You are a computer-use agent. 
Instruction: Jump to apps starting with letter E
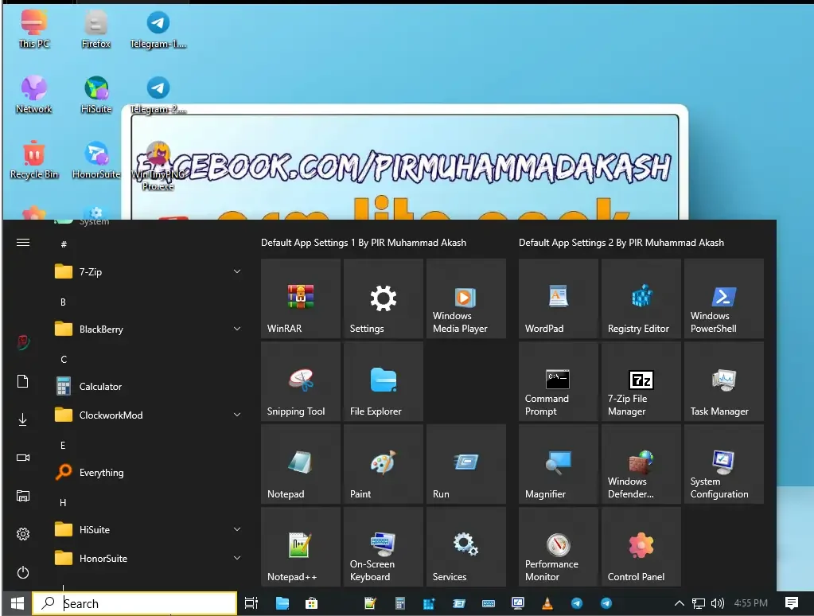(62, 445)
